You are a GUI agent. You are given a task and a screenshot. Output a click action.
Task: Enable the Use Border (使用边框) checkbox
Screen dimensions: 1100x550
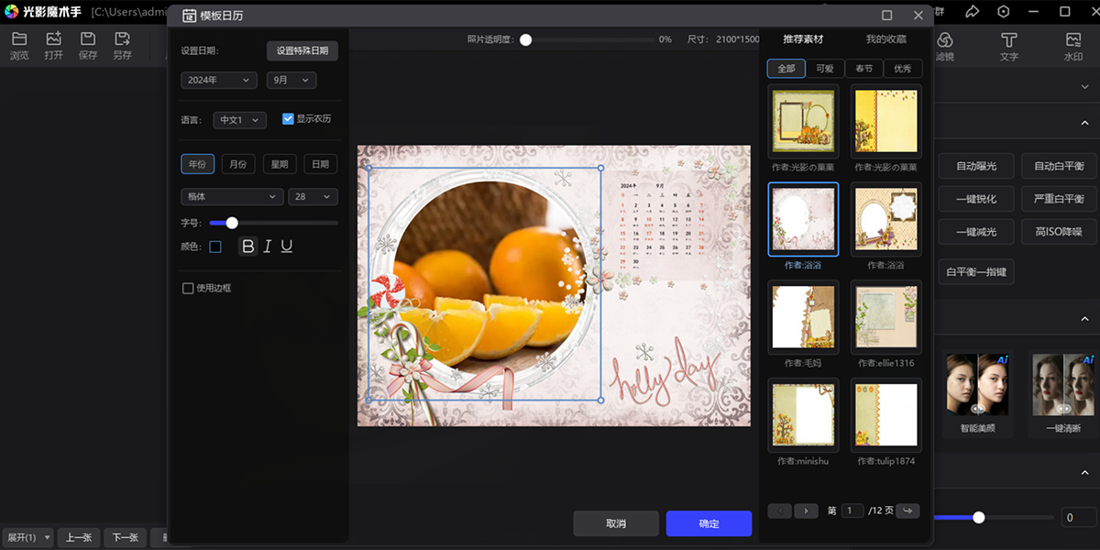188,288
